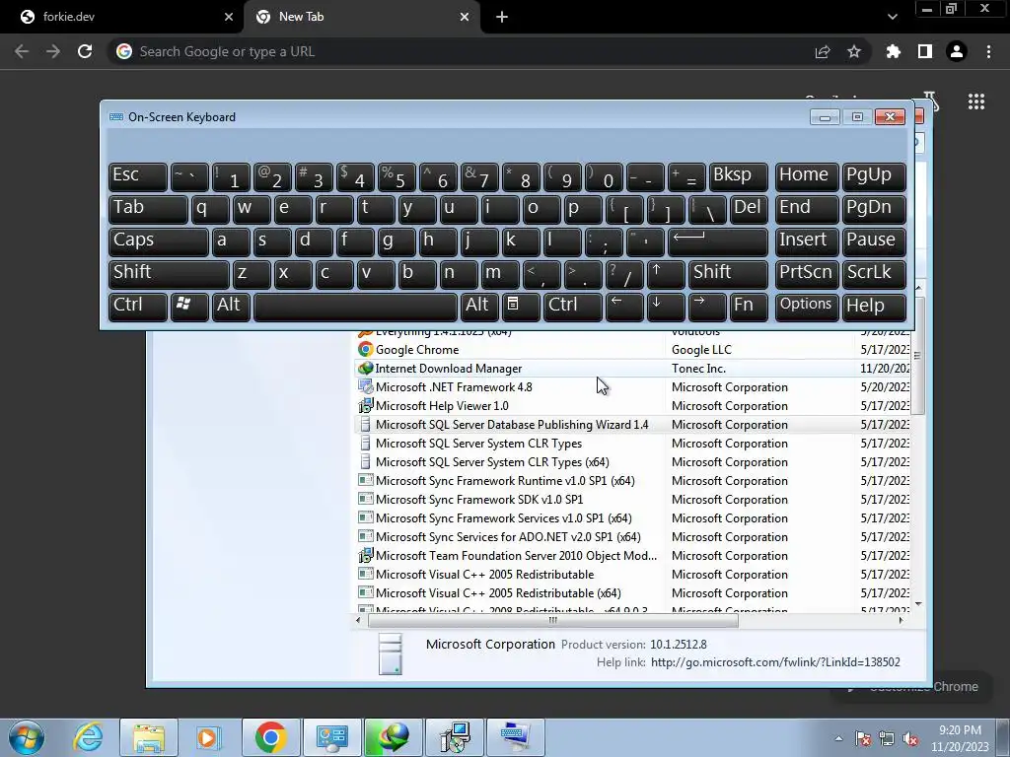Toggle the right Alt key on keyboard
This screenshot has width=1010, height=757.
coord(479,307)
